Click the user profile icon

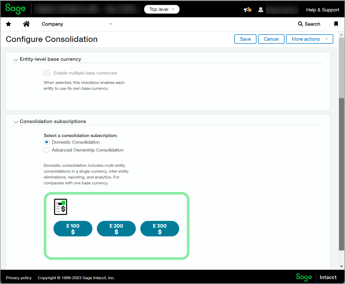[x=261, y=10]
